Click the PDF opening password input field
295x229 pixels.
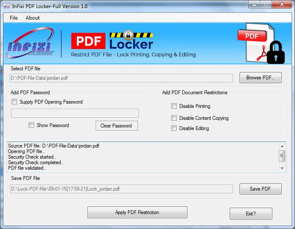click(75, 113)
